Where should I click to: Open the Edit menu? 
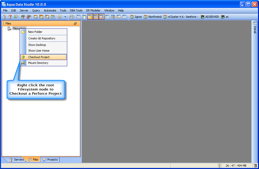pyautogui.click(x=14, y=10)
